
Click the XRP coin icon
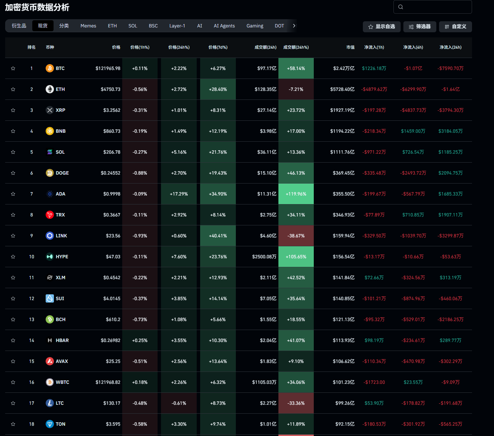pyautogui.click(x=50, y=110)
